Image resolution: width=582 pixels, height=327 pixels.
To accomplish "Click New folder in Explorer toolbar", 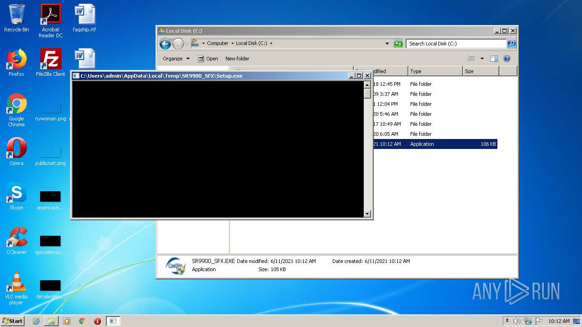I will click(237, 59).
